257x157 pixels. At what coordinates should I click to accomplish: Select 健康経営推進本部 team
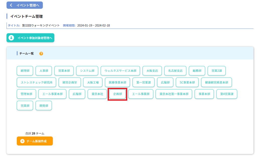coord(216,82)
